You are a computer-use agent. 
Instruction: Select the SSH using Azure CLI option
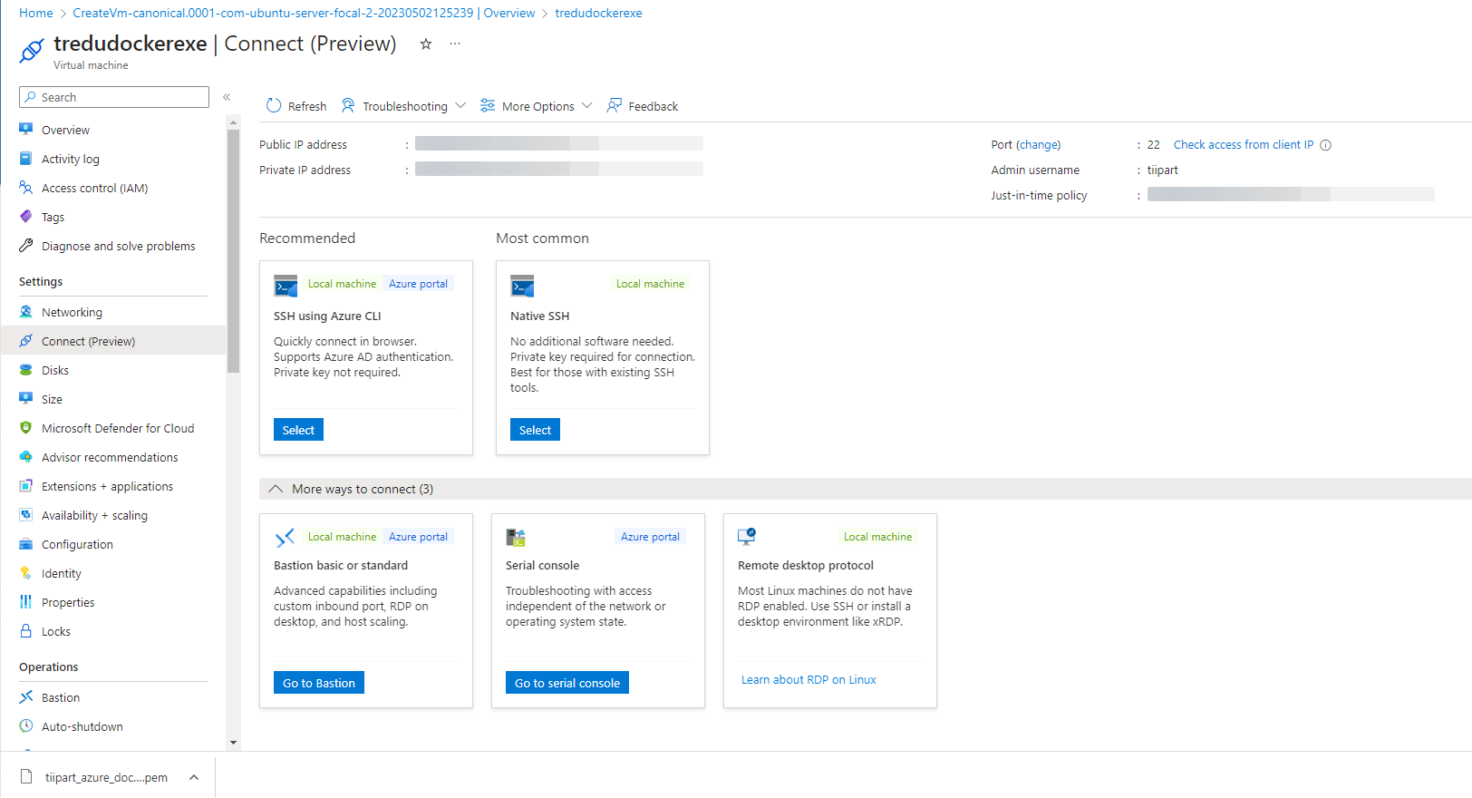click(x=298, y=430)
